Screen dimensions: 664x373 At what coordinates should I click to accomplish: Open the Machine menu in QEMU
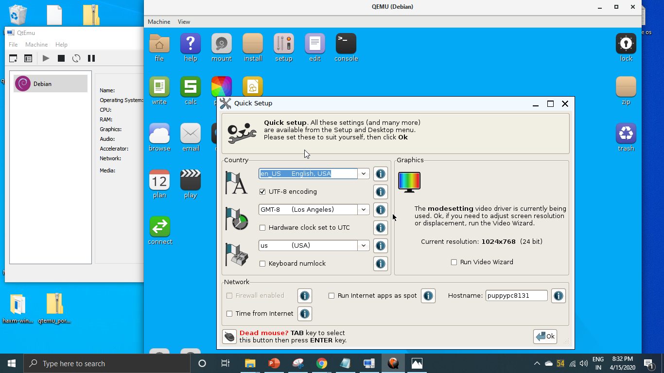click(x=158, y=21)
